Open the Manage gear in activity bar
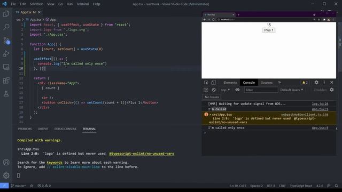 pyautogui.click(x=6, y=175)
